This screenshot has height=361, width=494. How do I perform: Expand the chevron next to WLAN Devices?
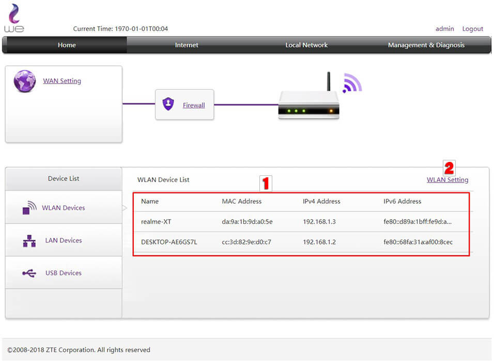click(x=125, y=207)
